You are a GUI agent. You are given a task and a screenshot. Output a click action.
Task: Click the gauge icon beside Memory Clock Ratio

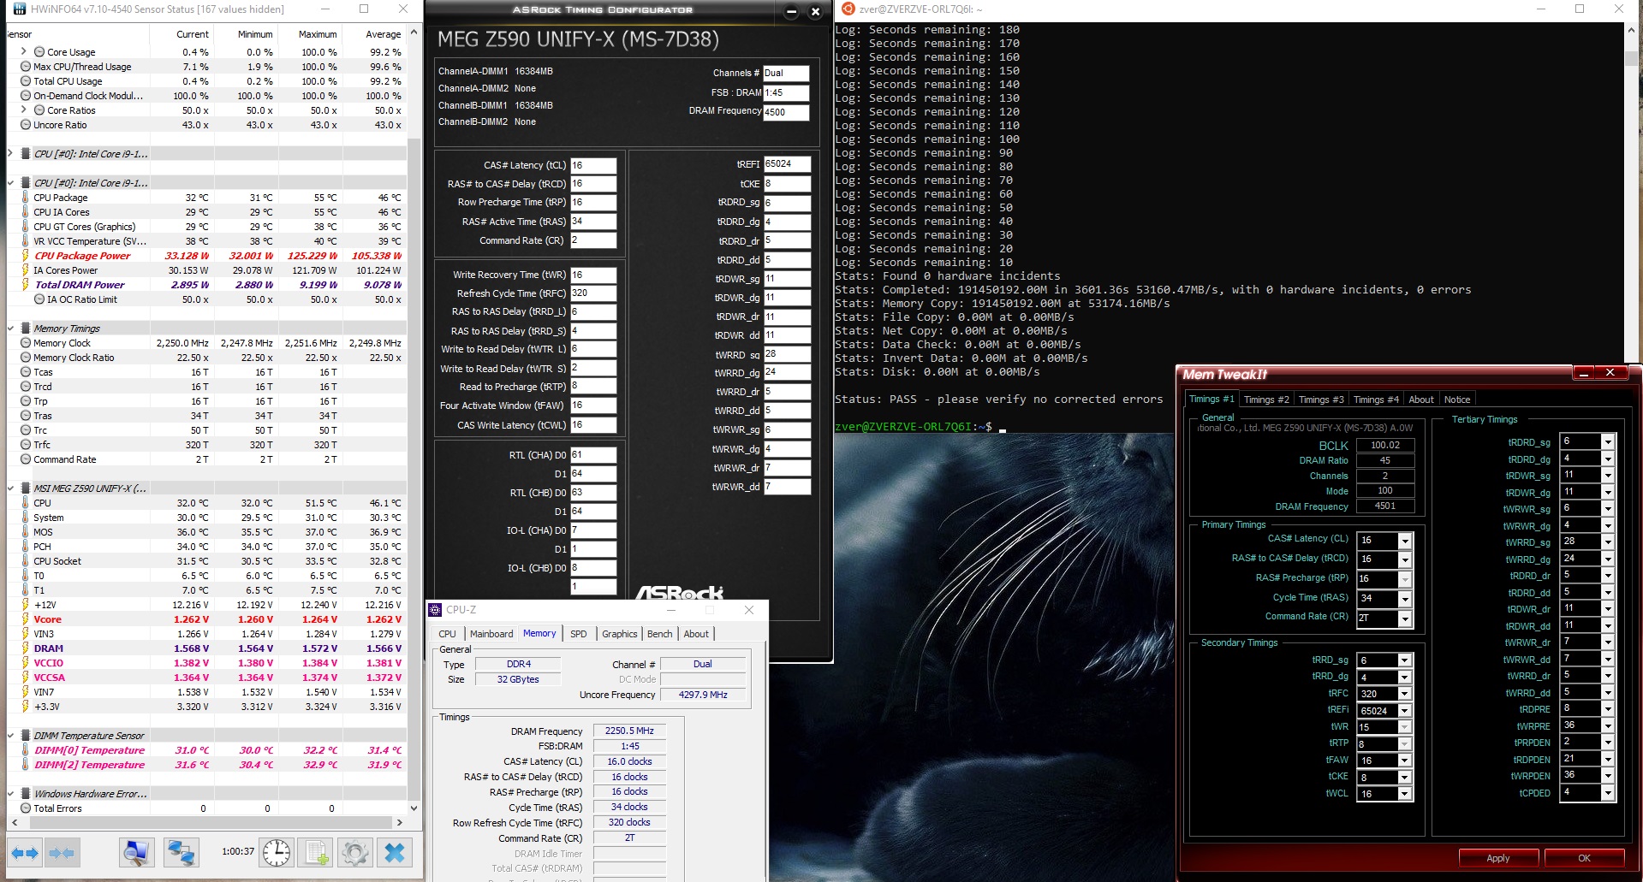26,358
